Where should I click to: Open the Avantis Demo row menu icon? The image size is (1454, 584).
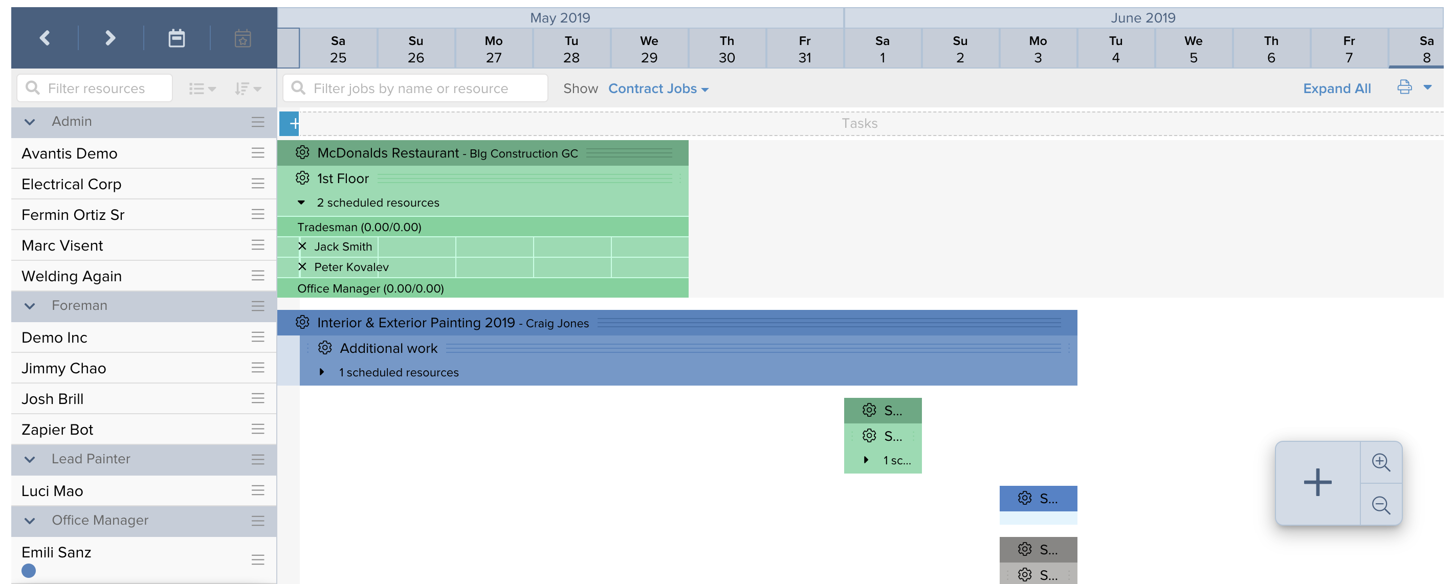pos(258,153)
